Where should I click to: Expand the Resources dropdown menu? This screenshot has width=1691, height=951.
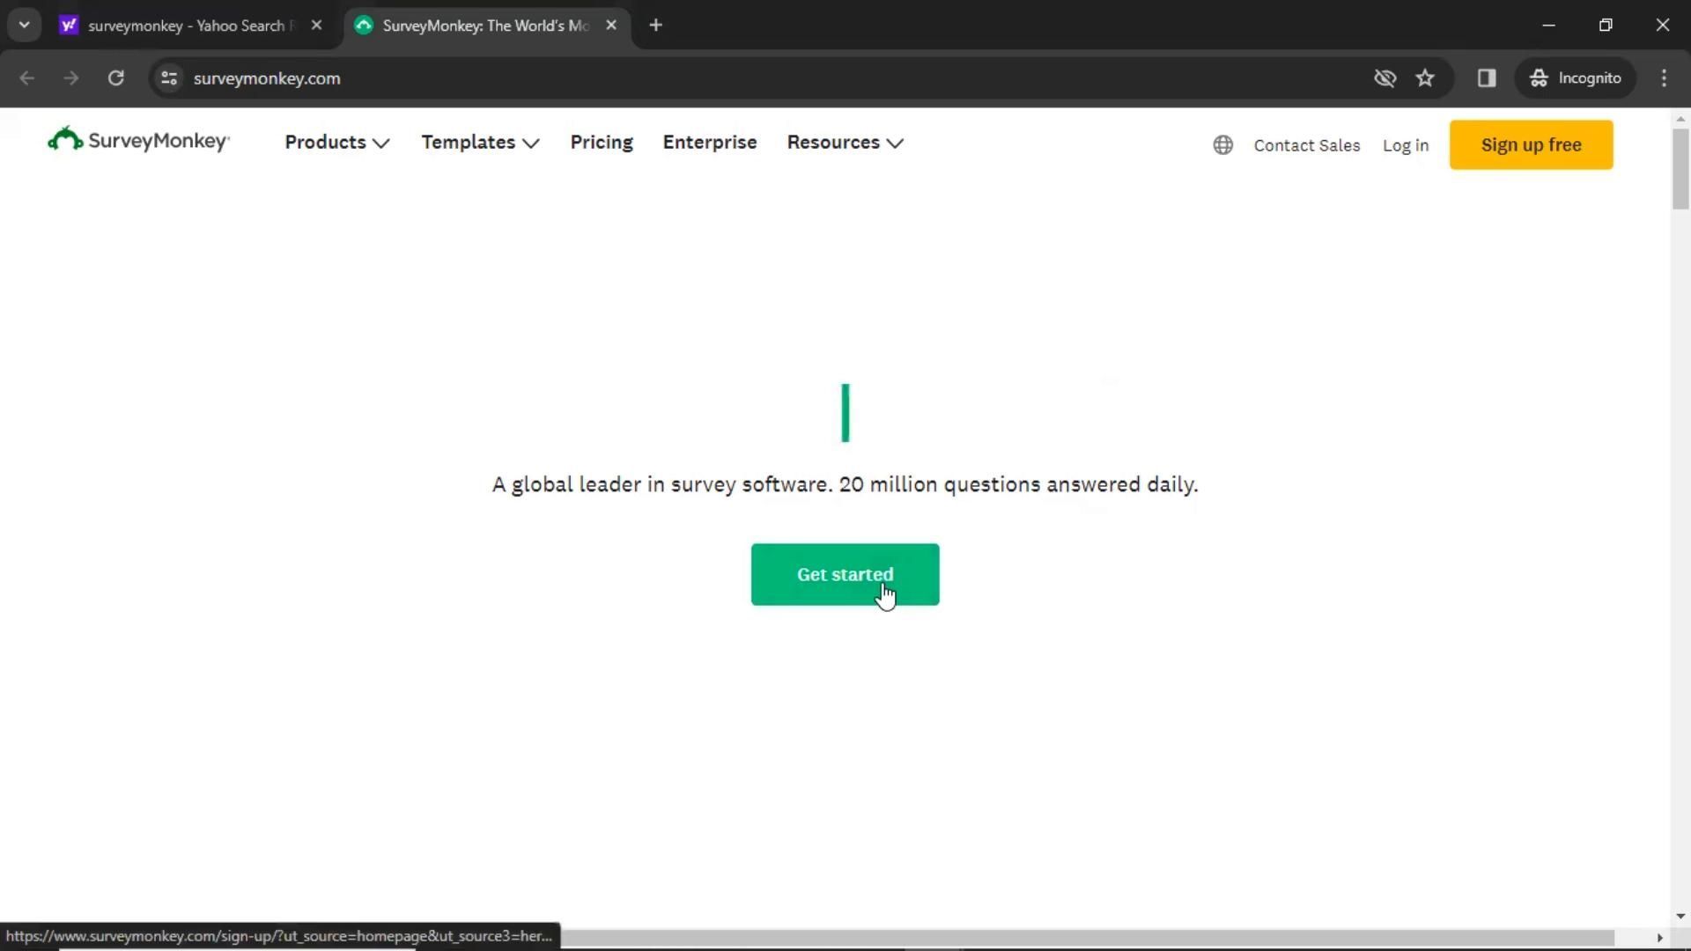click(845, 143)
